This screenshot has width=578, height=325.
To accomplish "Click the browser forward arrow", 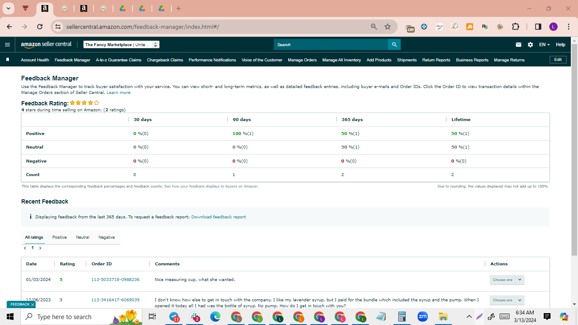I will [25, 27].
